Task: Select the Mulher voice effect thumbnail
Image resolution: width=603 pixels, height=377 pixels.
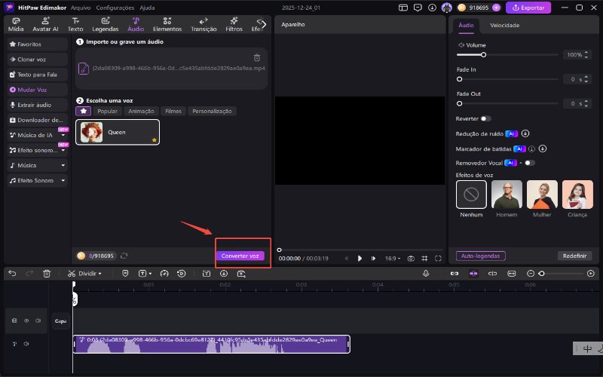Action: pyautogui.click(x=542, y=195)
